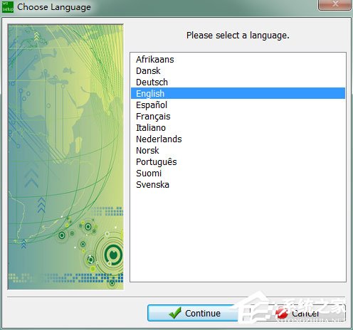Click the setup icon in the title bar
353x330 pixels.
point(8,7)
